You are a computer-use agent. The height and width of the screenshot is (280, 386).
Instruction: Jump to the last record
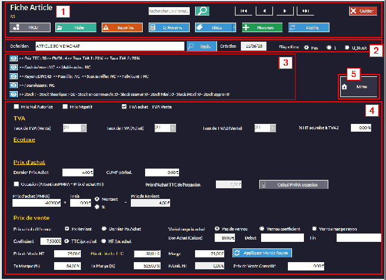point(306,11)
